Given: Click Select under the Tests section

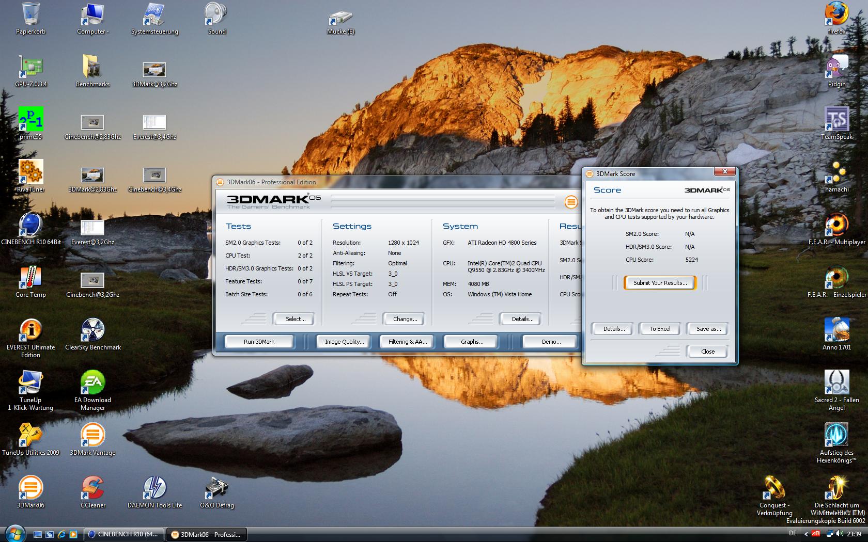Looking at the screenshot, I should pyautogui.click(x=295, y=319).
